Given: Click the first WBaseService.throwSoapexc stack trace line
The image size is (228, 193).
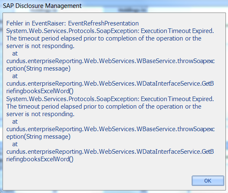Looking at the screenshot, I should pyautogui.click(x=111, y=61).
